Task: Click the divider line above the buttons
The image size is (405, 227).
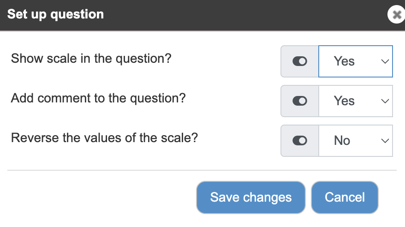Action: [202, 170]
